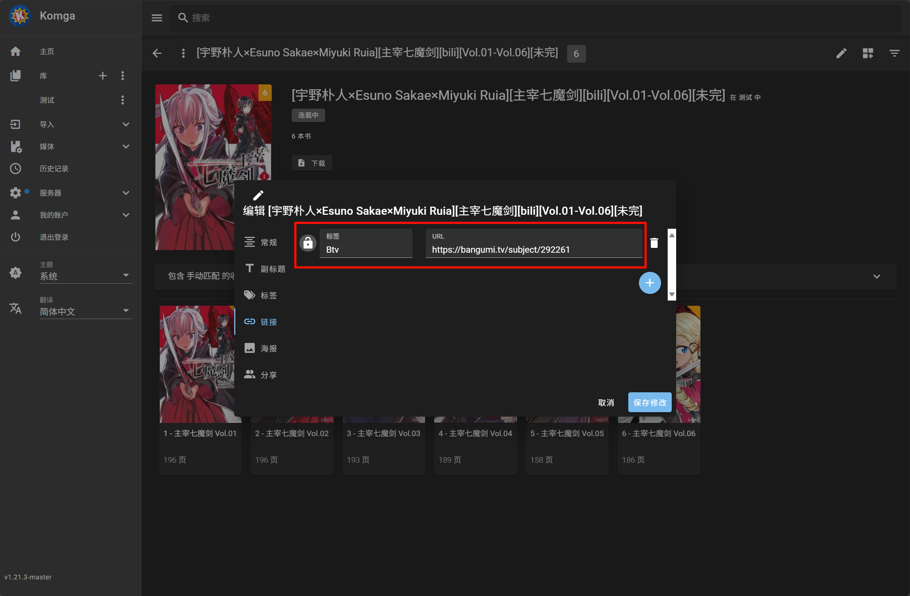The width and height of the screenshot is (910, 596).
Task: Click the pencil edit series icon
Action: point(841,53)
